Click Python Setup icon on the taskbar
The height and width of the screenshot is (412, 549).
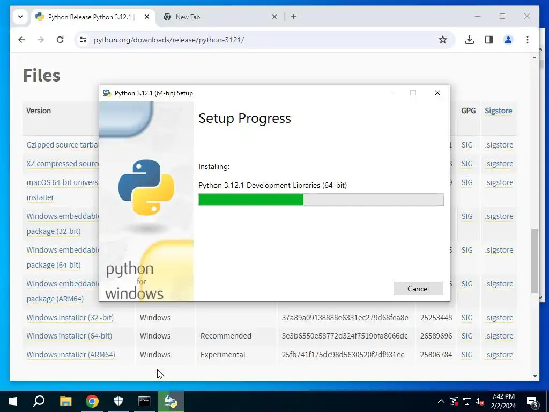point(171,401)
